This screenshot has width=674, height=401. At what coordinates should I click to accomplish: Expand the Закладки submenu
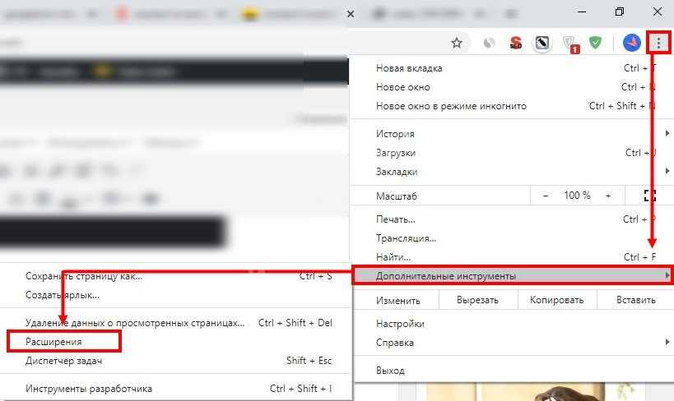(397, 172)
